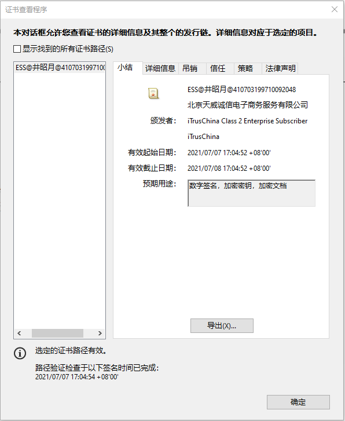Switch to the 小结 tab
The image size is (345, 421).
(x=125, y=68)
